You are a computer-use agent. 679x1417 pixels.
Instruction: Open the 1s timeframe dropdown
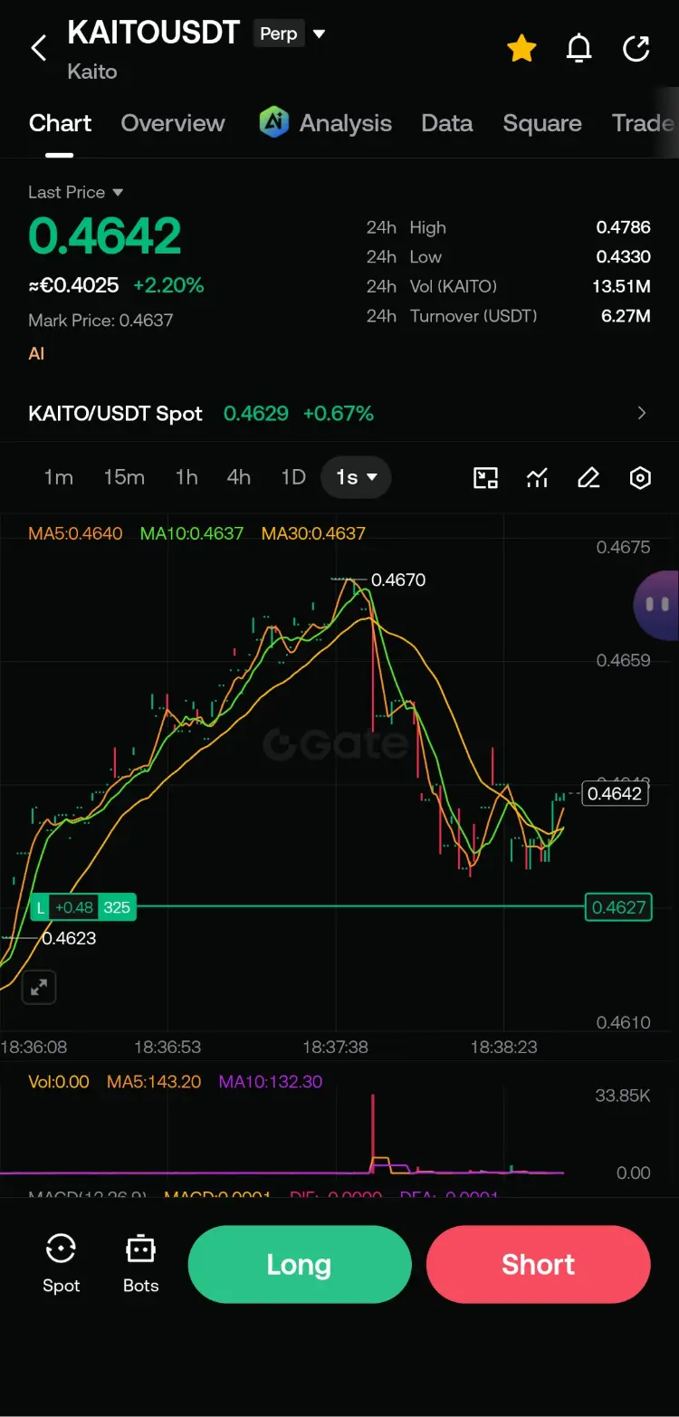(356, 477)
